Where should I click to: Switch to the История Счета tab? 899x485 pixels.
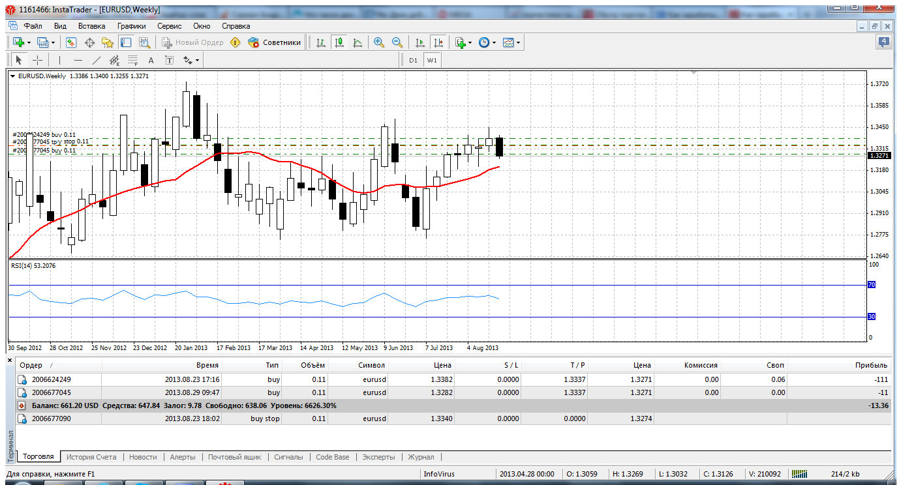91,457
